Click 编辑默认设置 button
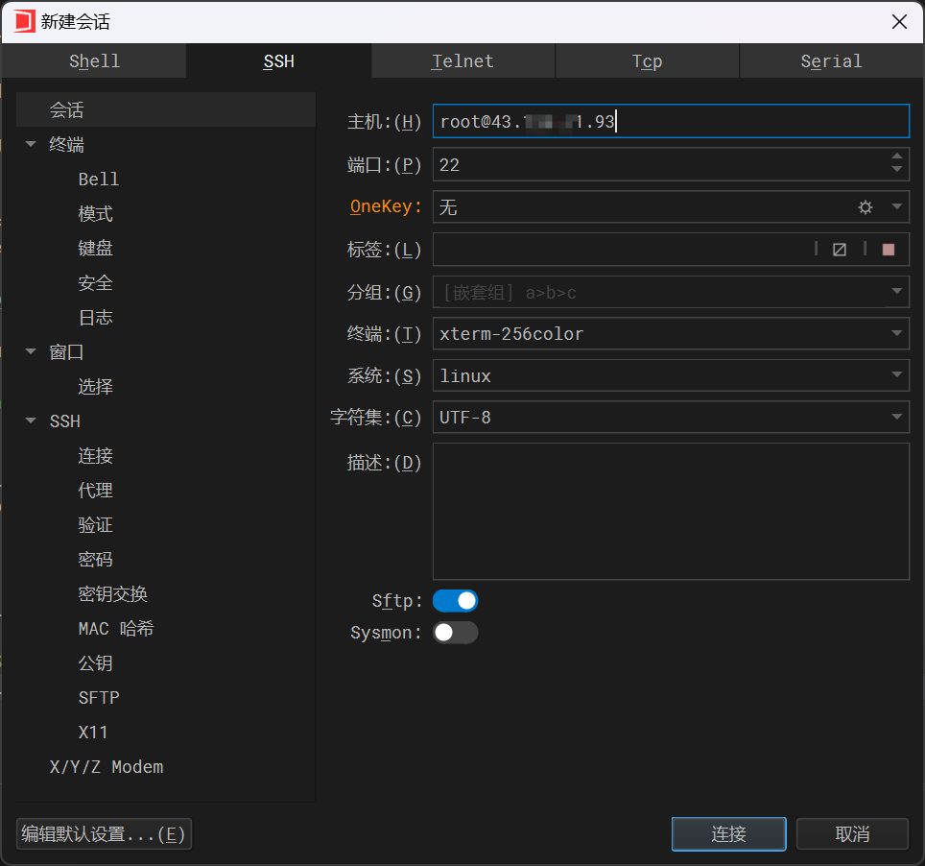The image size is (925, 866). 104,834
